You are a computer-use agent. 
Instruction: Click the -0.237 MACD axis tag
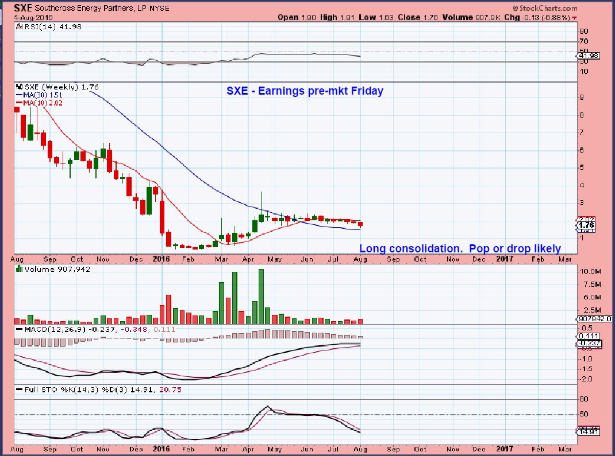589,343
